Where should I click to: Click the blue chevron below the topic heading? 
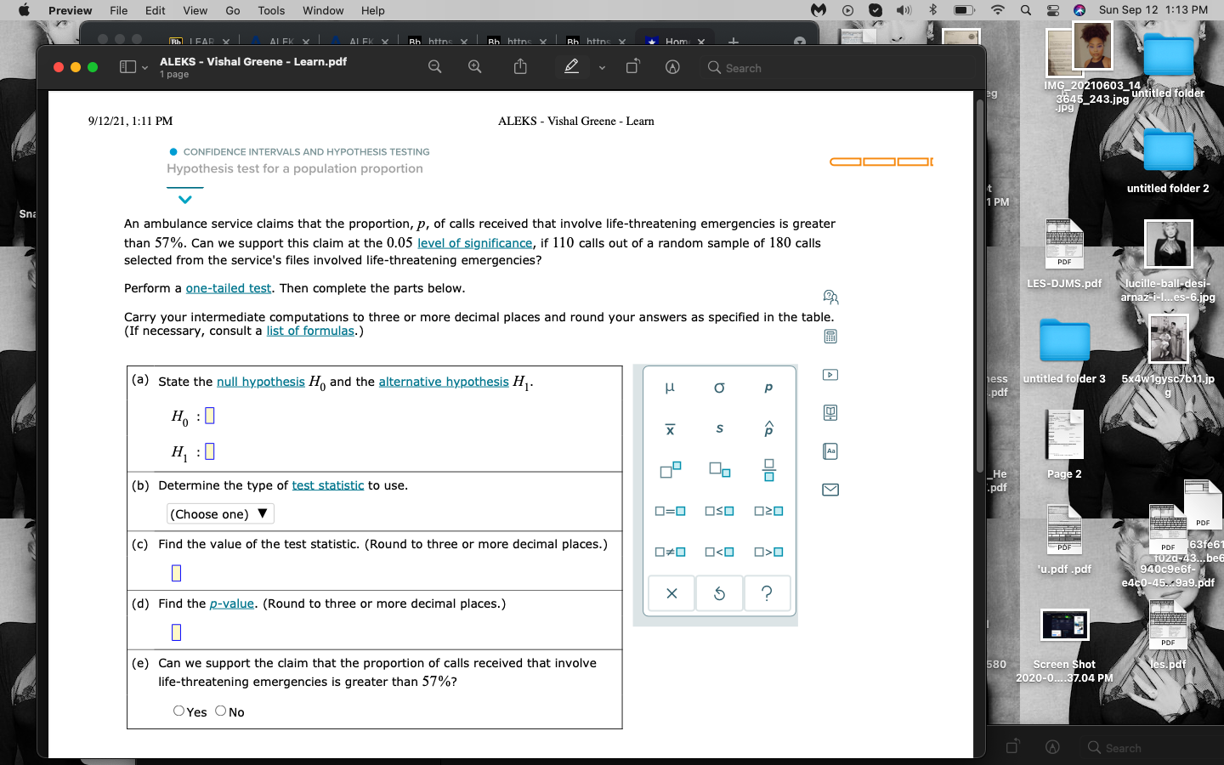[185, 199]
